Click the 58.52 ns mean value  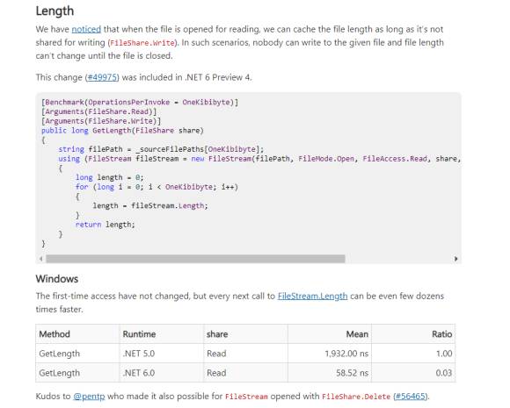pyautogui.click(x=352, y=373)
